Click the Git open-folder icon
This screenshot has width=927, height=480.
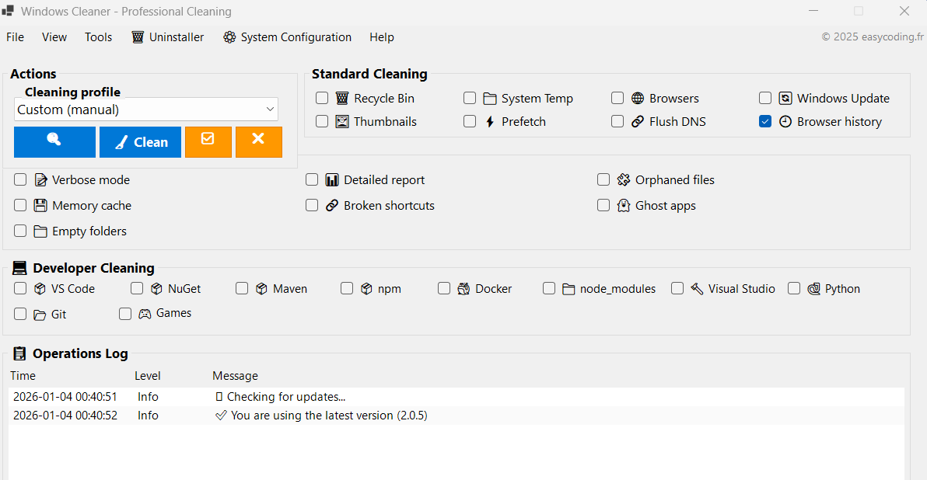pyautogui.click(x=40, y=315)
